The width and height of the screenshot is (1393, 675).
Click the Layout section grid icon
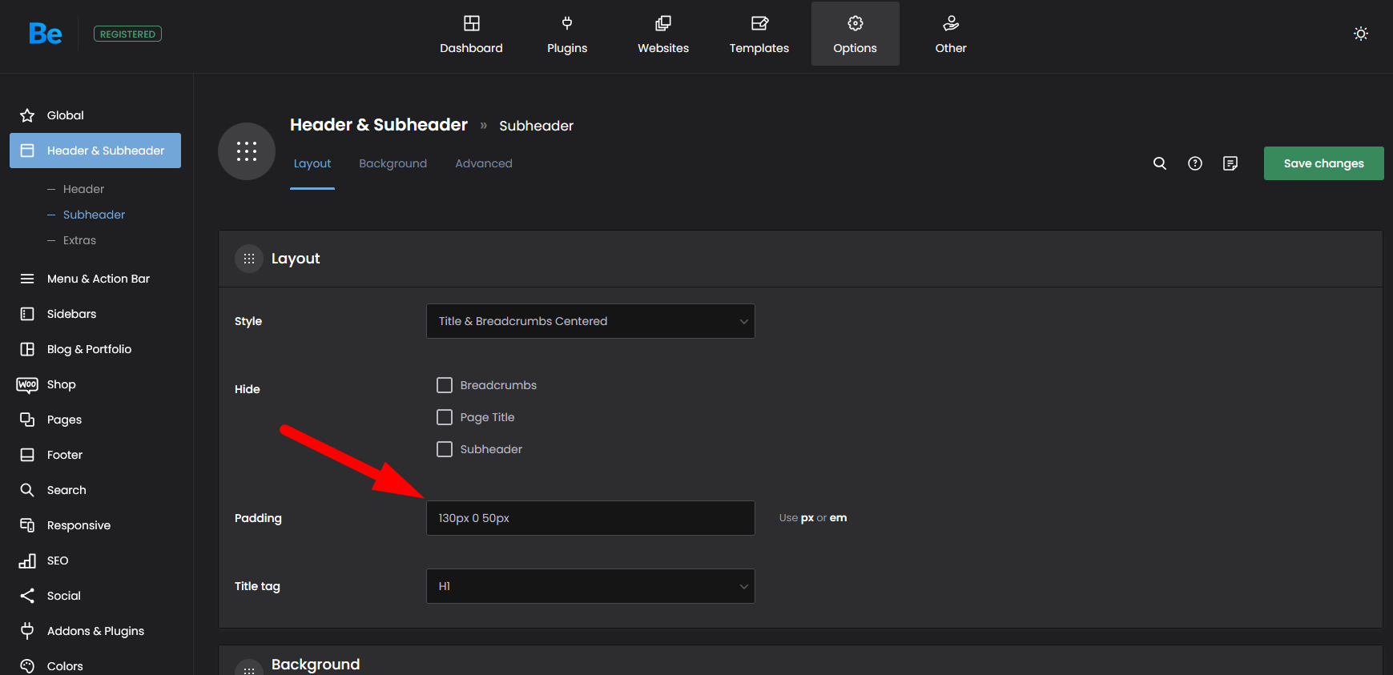(249, 259)
